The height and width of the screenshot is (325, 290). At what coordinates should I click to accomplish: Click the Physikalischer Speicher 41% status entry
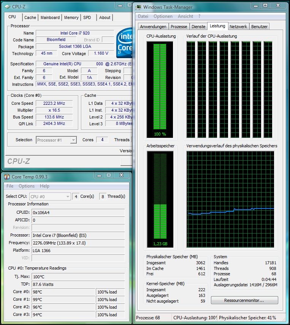click(247, 318)
